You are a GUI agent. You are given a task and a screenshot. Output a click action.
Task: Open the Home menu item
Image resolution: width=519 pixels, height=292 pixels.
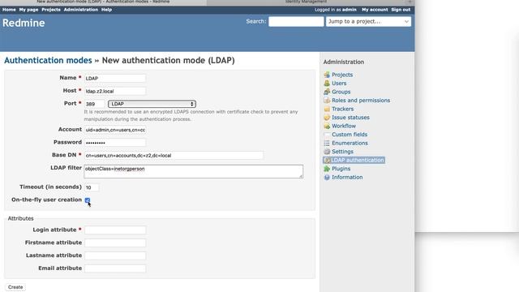(9, 10)
